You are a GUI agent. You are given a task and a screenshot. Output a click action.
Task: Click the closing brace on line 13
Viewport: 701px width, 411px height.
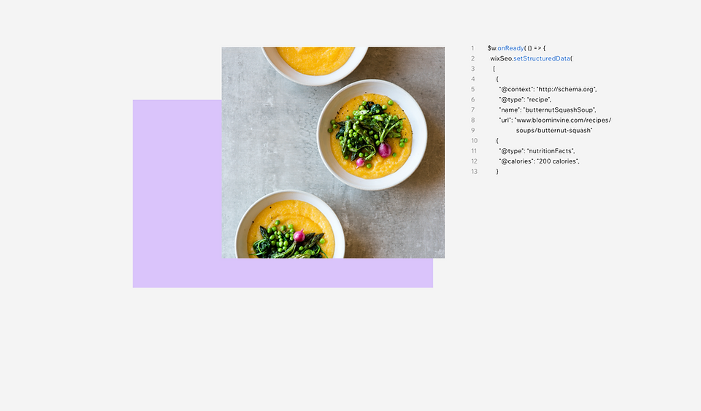[x=497, y=172]
